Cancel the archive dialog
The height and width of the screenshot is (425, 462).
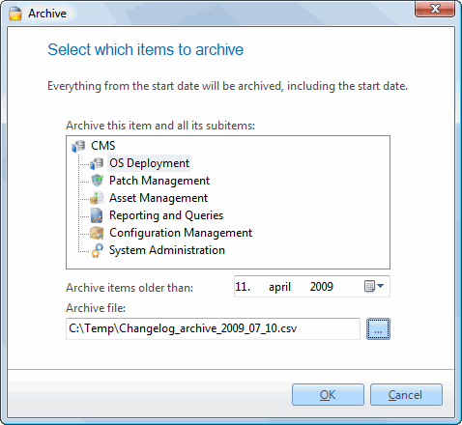point(406,394)
